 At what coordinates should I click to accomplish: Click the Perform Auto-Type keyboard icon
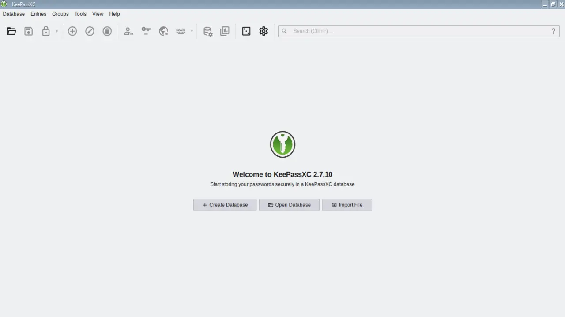181,31
